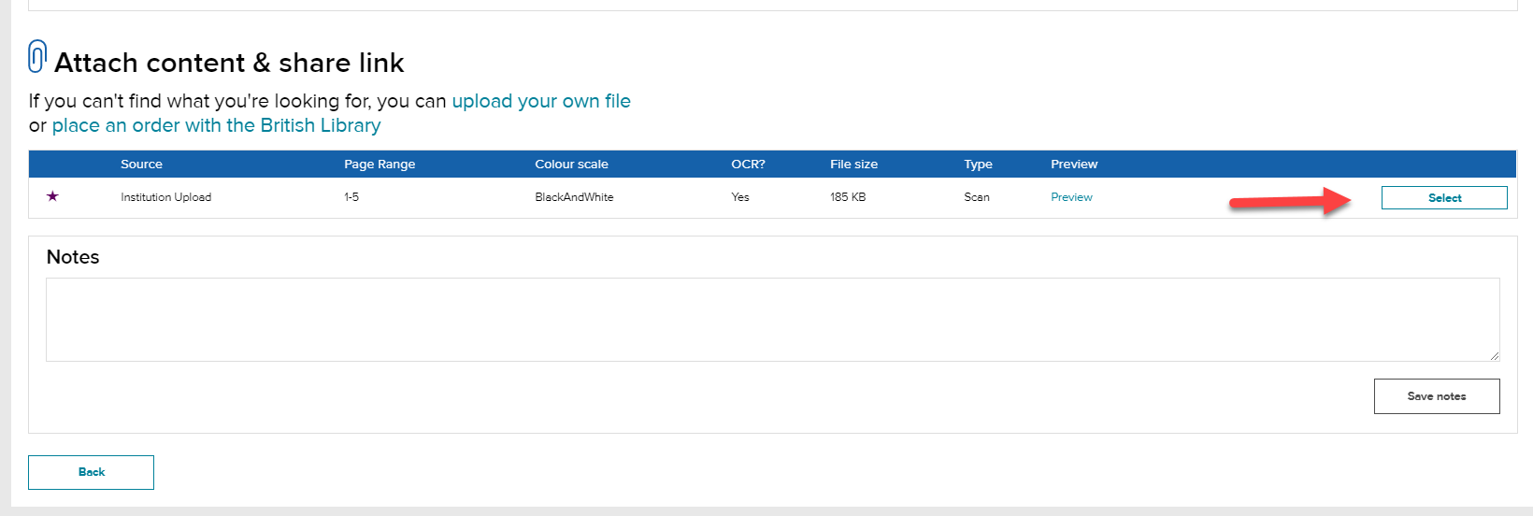Click the File size column header

click(853, 165)
